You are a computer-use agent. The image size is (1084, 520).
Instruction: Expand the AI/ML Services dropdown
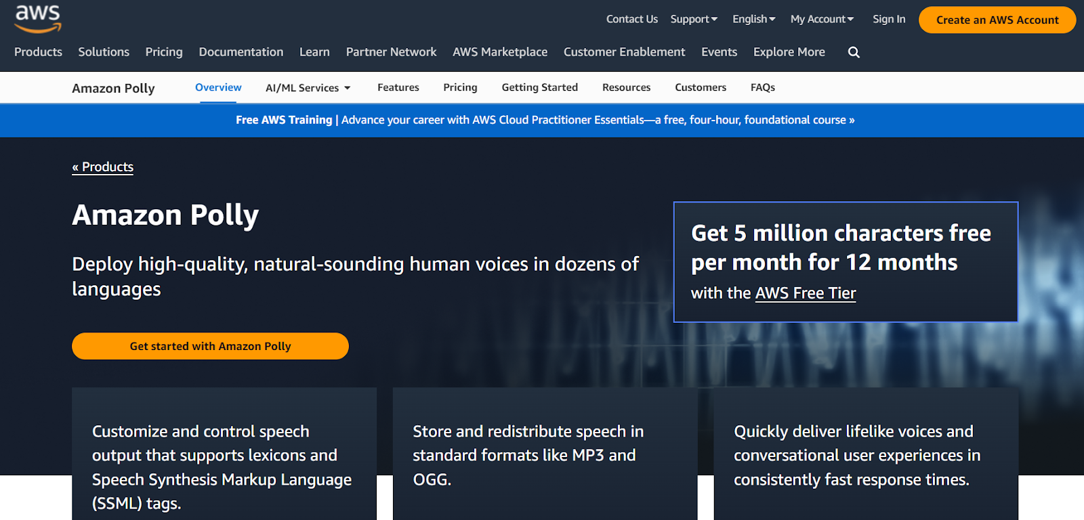308,88
